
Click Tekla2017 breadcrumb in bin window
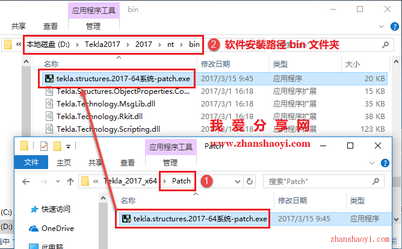tap(102, 45)
